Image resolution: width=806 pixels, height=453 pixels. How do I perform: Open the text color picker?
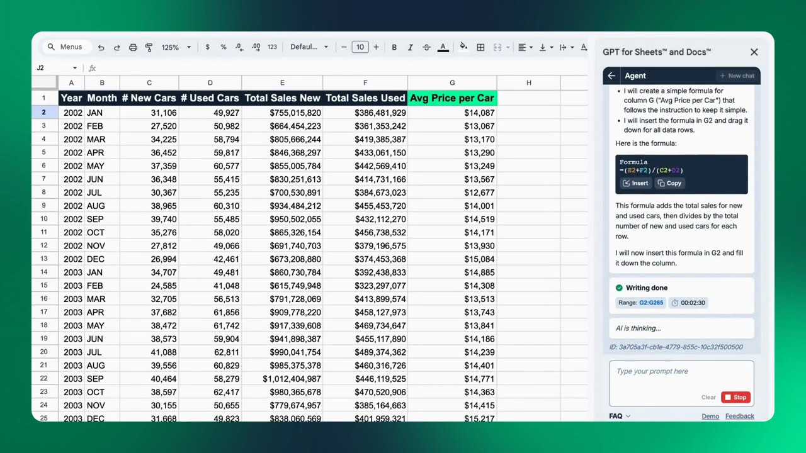[443, 47]
